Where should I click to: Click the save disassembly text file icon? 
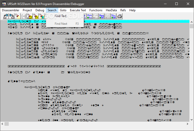point(12,16)
